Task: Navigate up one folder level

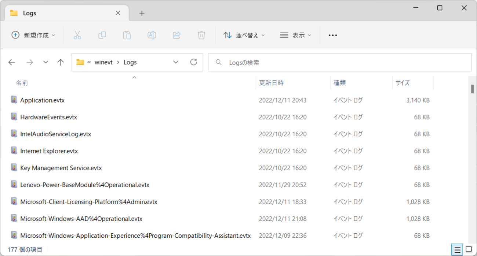Action: (x=61, y=62)
